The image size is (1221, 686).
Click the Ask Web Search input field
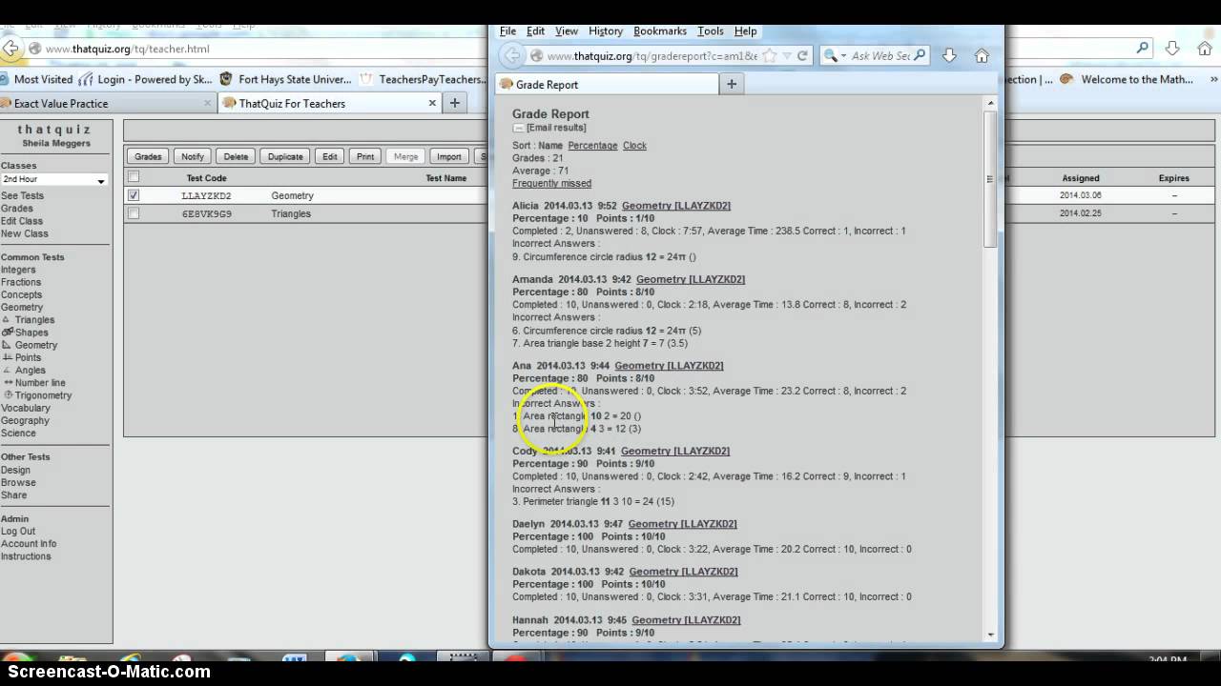(x=880, y=56)
